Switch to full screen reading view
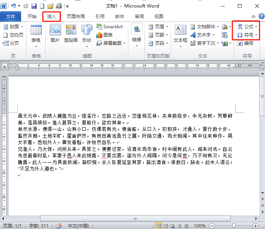 tap(166, 226)
